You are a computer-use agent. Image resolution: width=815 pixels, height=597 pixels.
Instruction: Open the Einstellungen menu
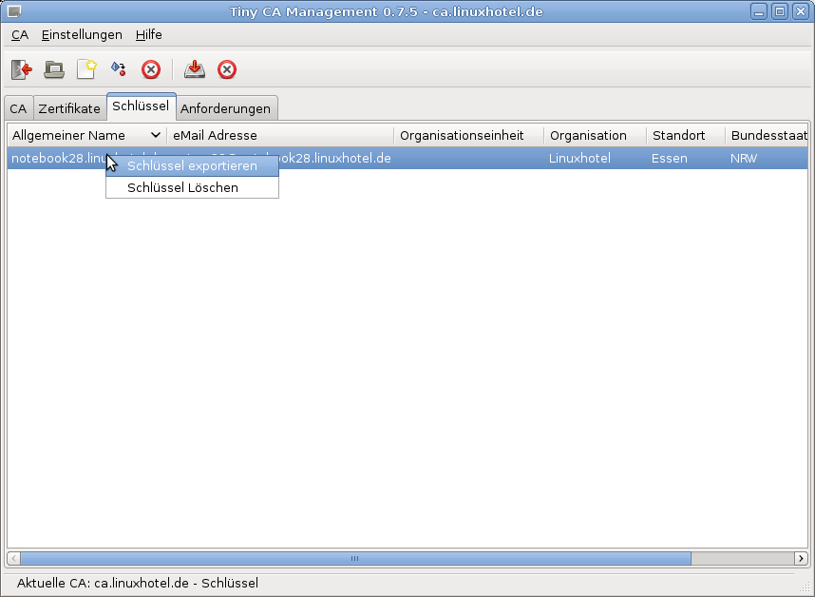coord(82,34)
